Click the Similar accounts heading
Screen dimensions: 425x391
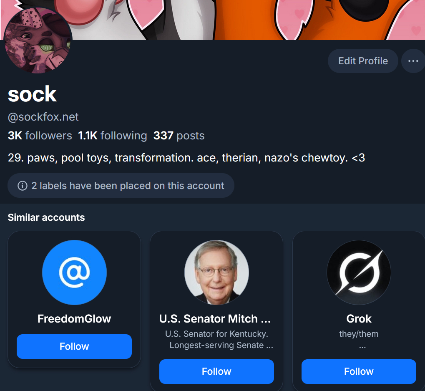46,217
